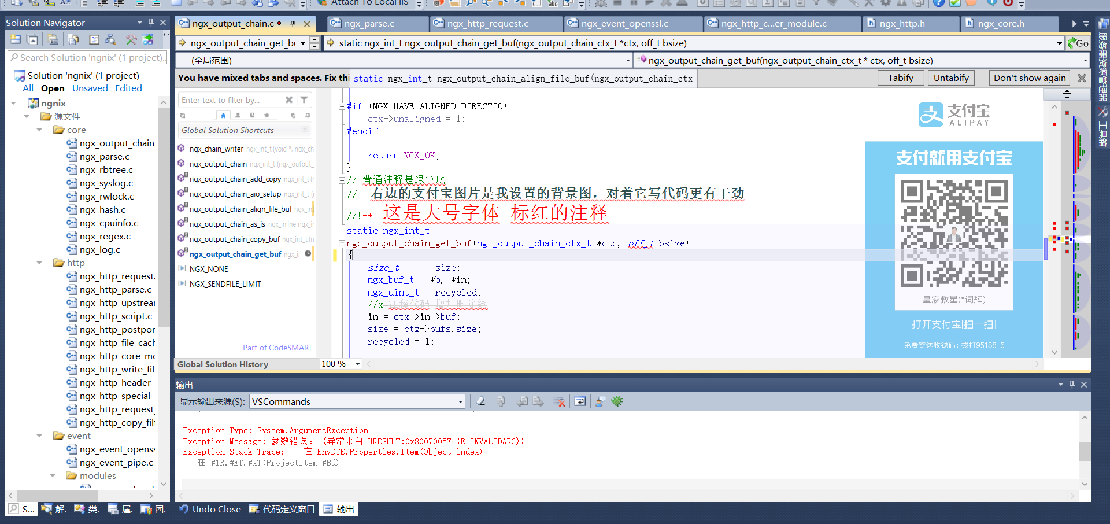Click the Search Solution 'ngnix' input field

(87, 58)
